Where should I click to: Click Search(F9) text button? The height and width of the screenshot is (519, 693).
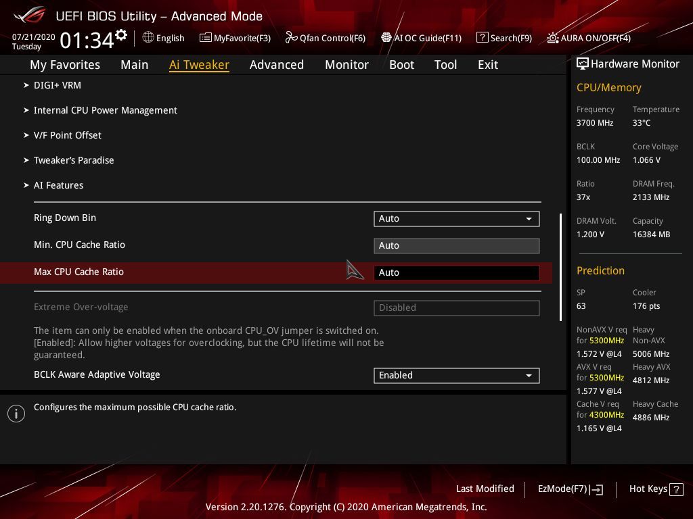511,39
